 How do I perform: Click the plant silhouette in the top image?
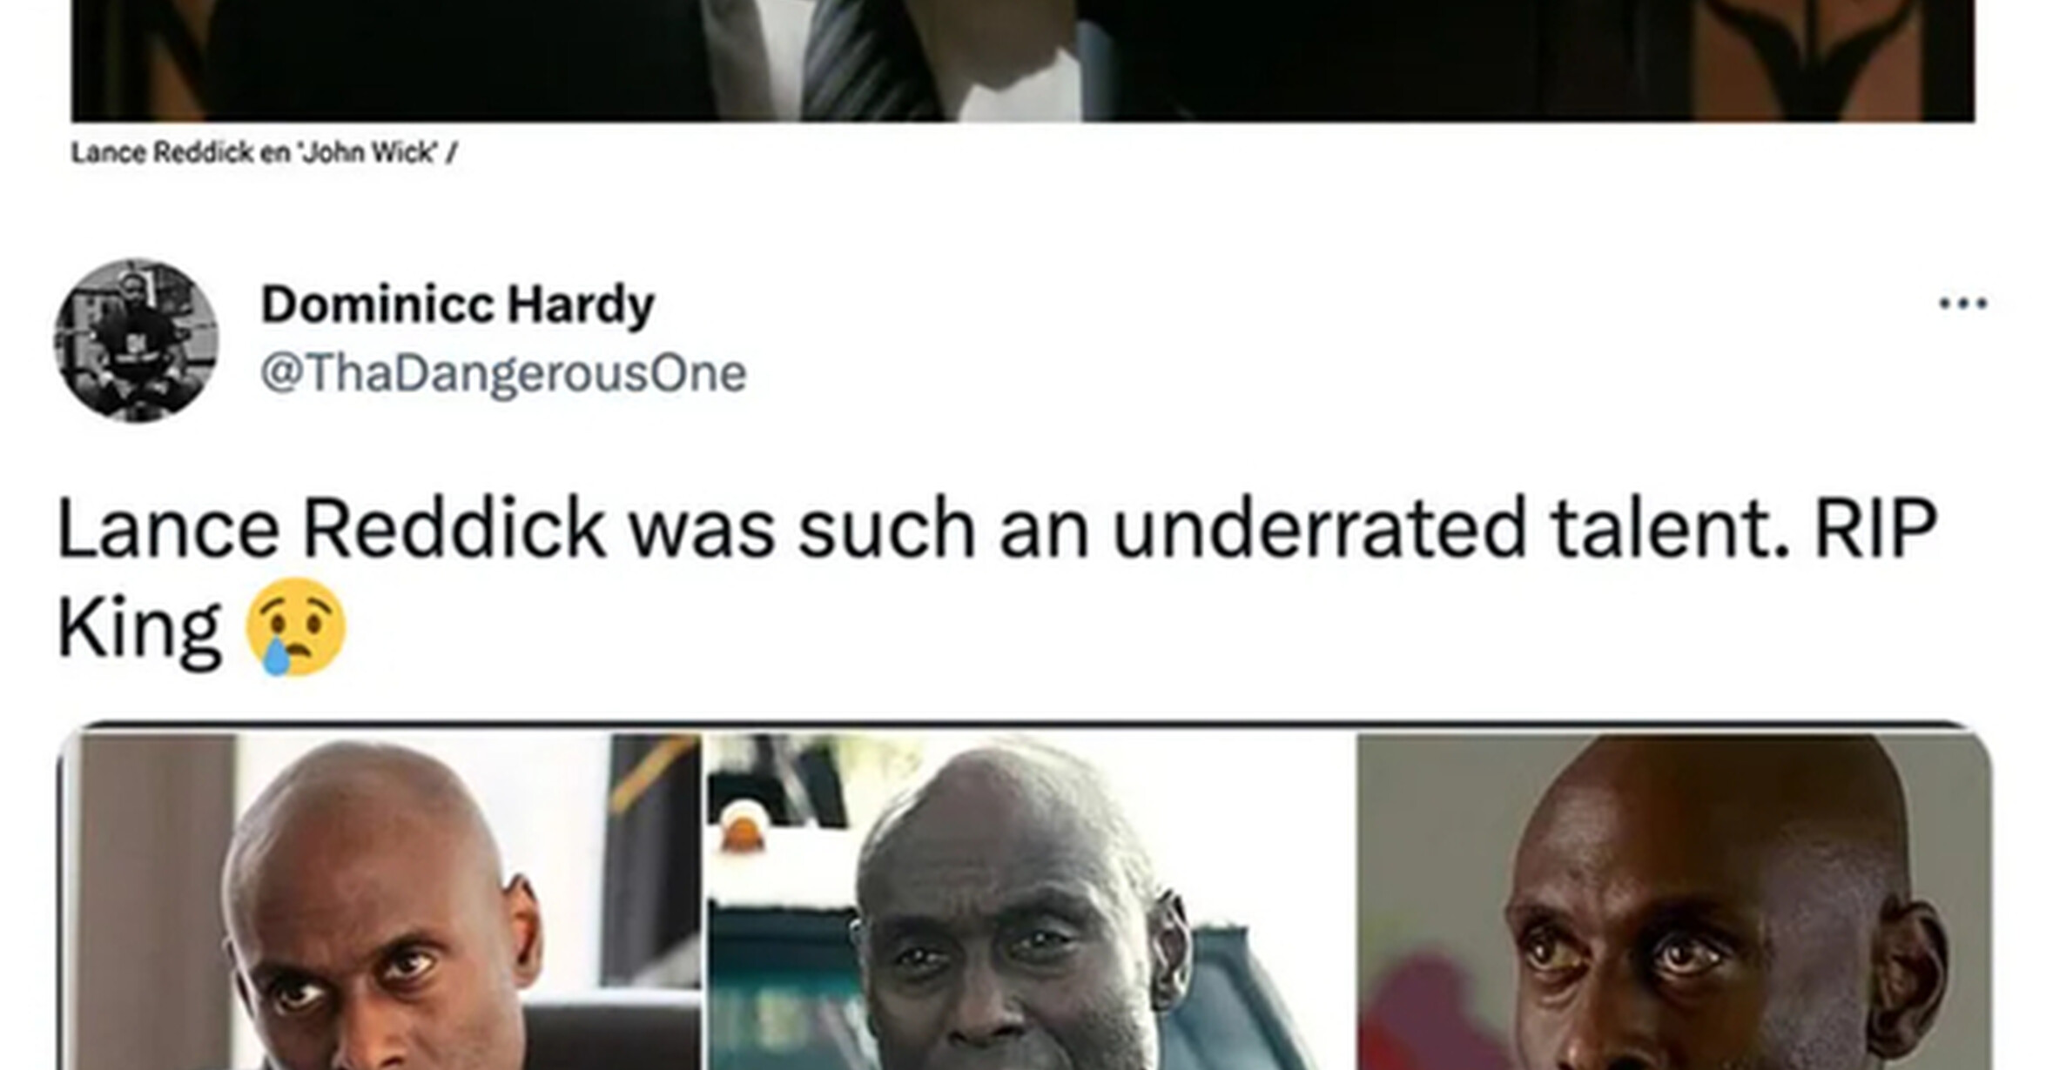[x=1828, y=54]
